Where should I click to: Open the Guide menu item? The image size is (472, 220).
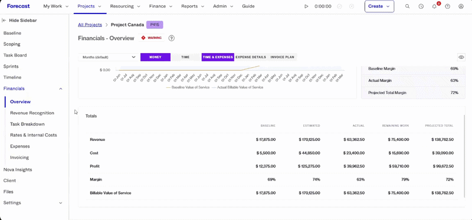tap(248, 6)
